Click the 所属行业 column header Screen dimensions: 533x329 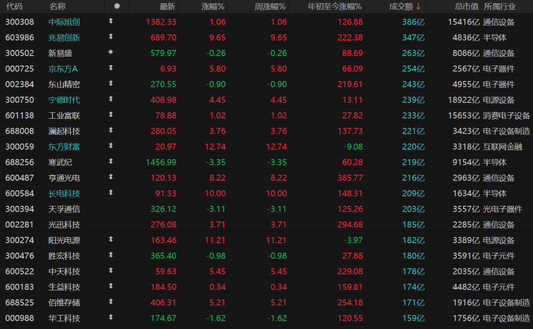coord(500,6)
